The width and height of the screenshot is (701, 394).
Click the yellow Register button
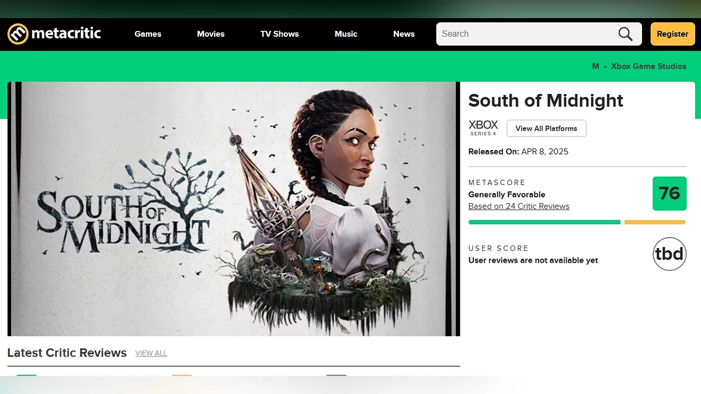coord(672,34)
